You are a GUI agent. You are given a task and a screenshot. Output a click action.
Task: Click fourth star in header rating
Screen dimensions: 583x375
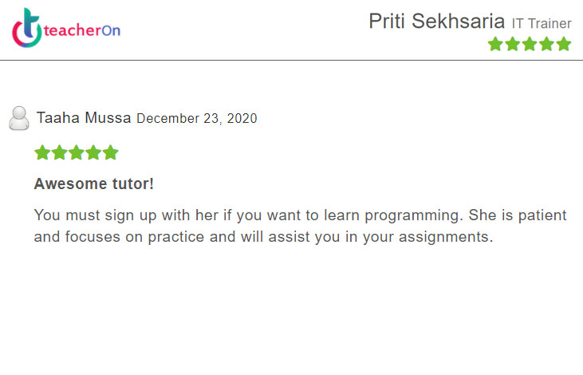[547, 44]
